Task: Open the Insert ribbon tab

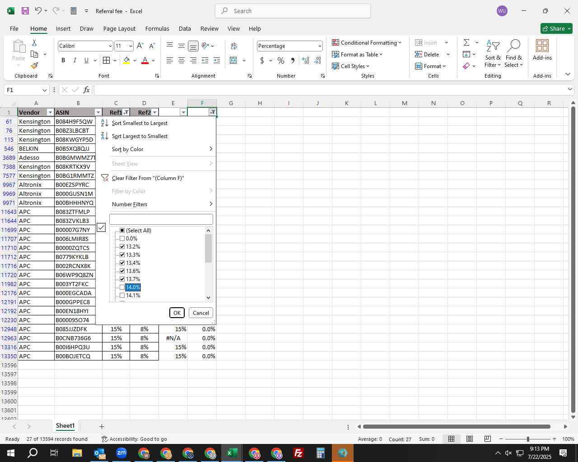Action: 63,28
